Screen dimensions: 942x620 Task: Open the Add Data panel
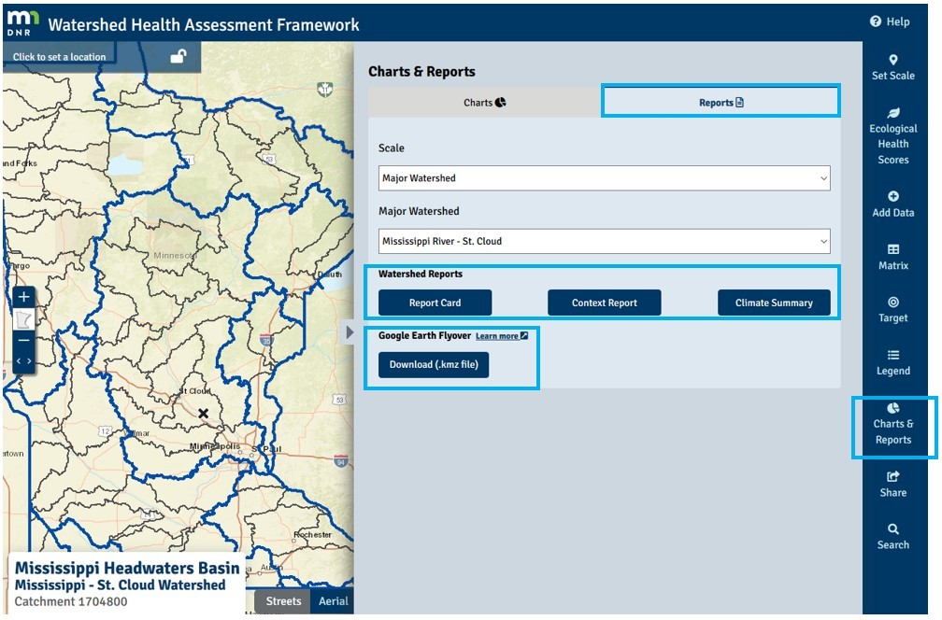pyautogui.click(x=892, y=204)
